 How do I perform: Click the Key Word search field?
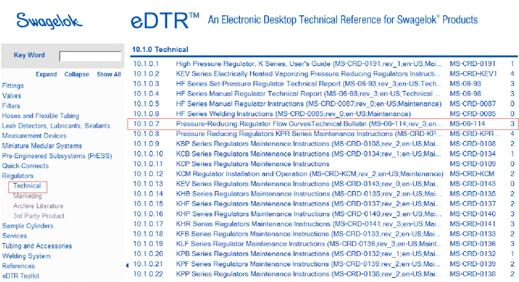coord(90,56)
